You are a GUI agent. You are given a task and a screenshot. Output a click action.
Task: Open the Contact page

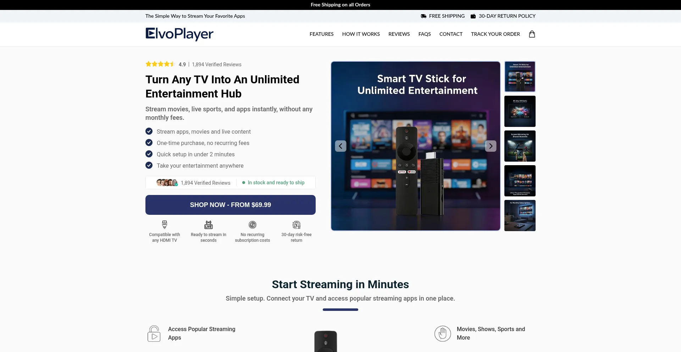tap(451, 34)
